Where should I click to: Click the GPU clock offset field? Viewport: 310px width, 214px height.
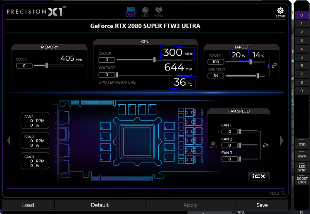tap(107, 60)
